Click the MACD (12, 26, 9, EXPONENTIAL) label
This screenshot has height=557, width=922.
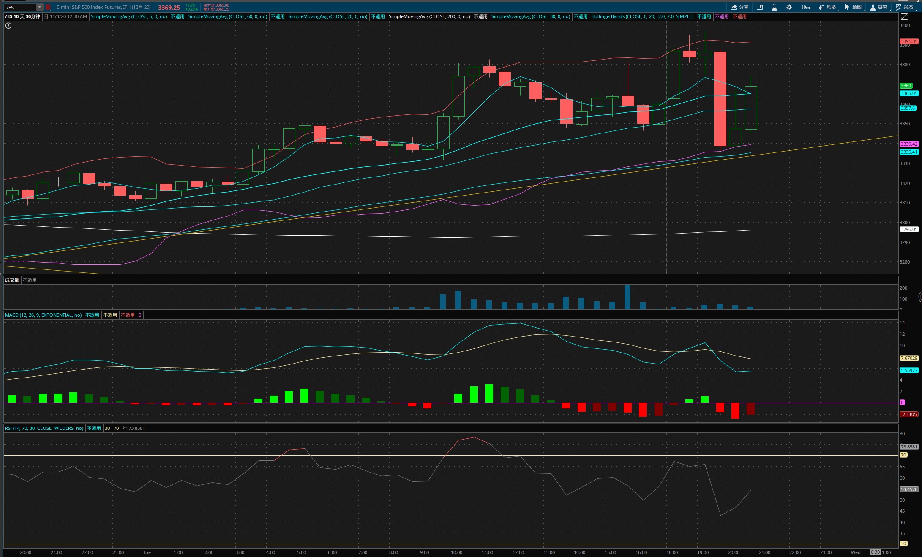tap(44, 315)
